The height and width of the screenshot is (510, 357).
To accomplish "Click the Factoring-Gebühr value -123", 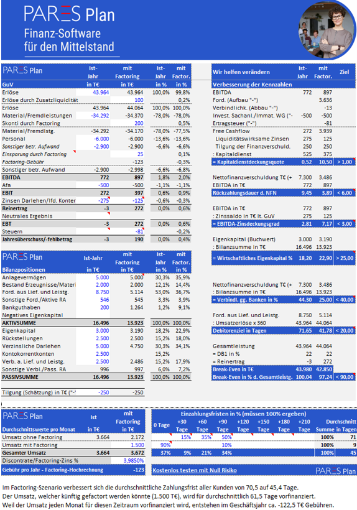I will [138, 162].
